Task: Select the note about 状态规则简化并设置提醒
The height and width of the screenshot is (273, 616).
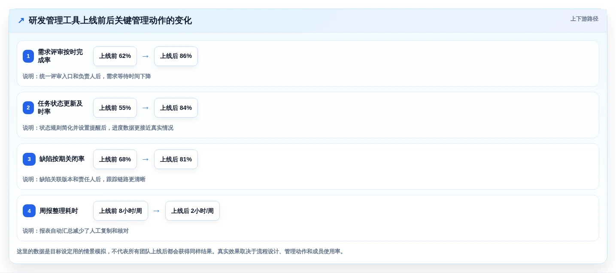Action: pos(98,128)
